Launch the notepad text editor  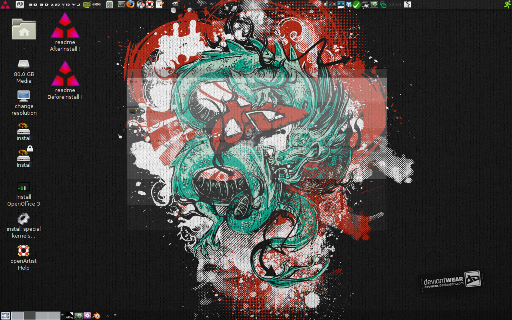coord(160,4)
